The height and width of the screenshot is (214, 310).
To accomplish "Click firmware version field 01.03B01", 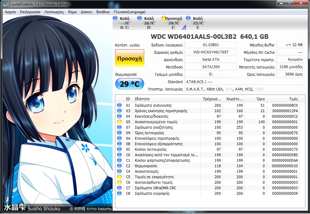I will coord(211,45).
